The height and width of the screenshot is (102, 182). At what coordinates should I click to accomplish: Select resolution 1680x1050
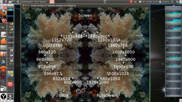[109, 79]
